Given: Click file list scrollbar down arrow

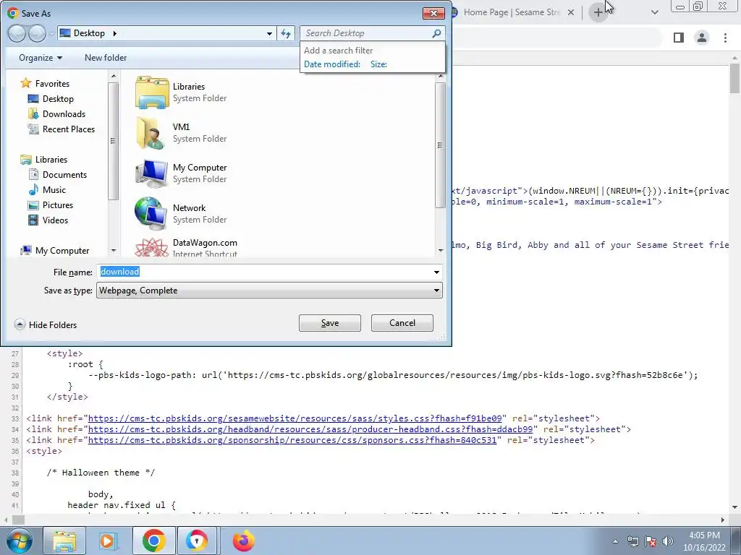Looking at the screenshot, I should (441, 251).
